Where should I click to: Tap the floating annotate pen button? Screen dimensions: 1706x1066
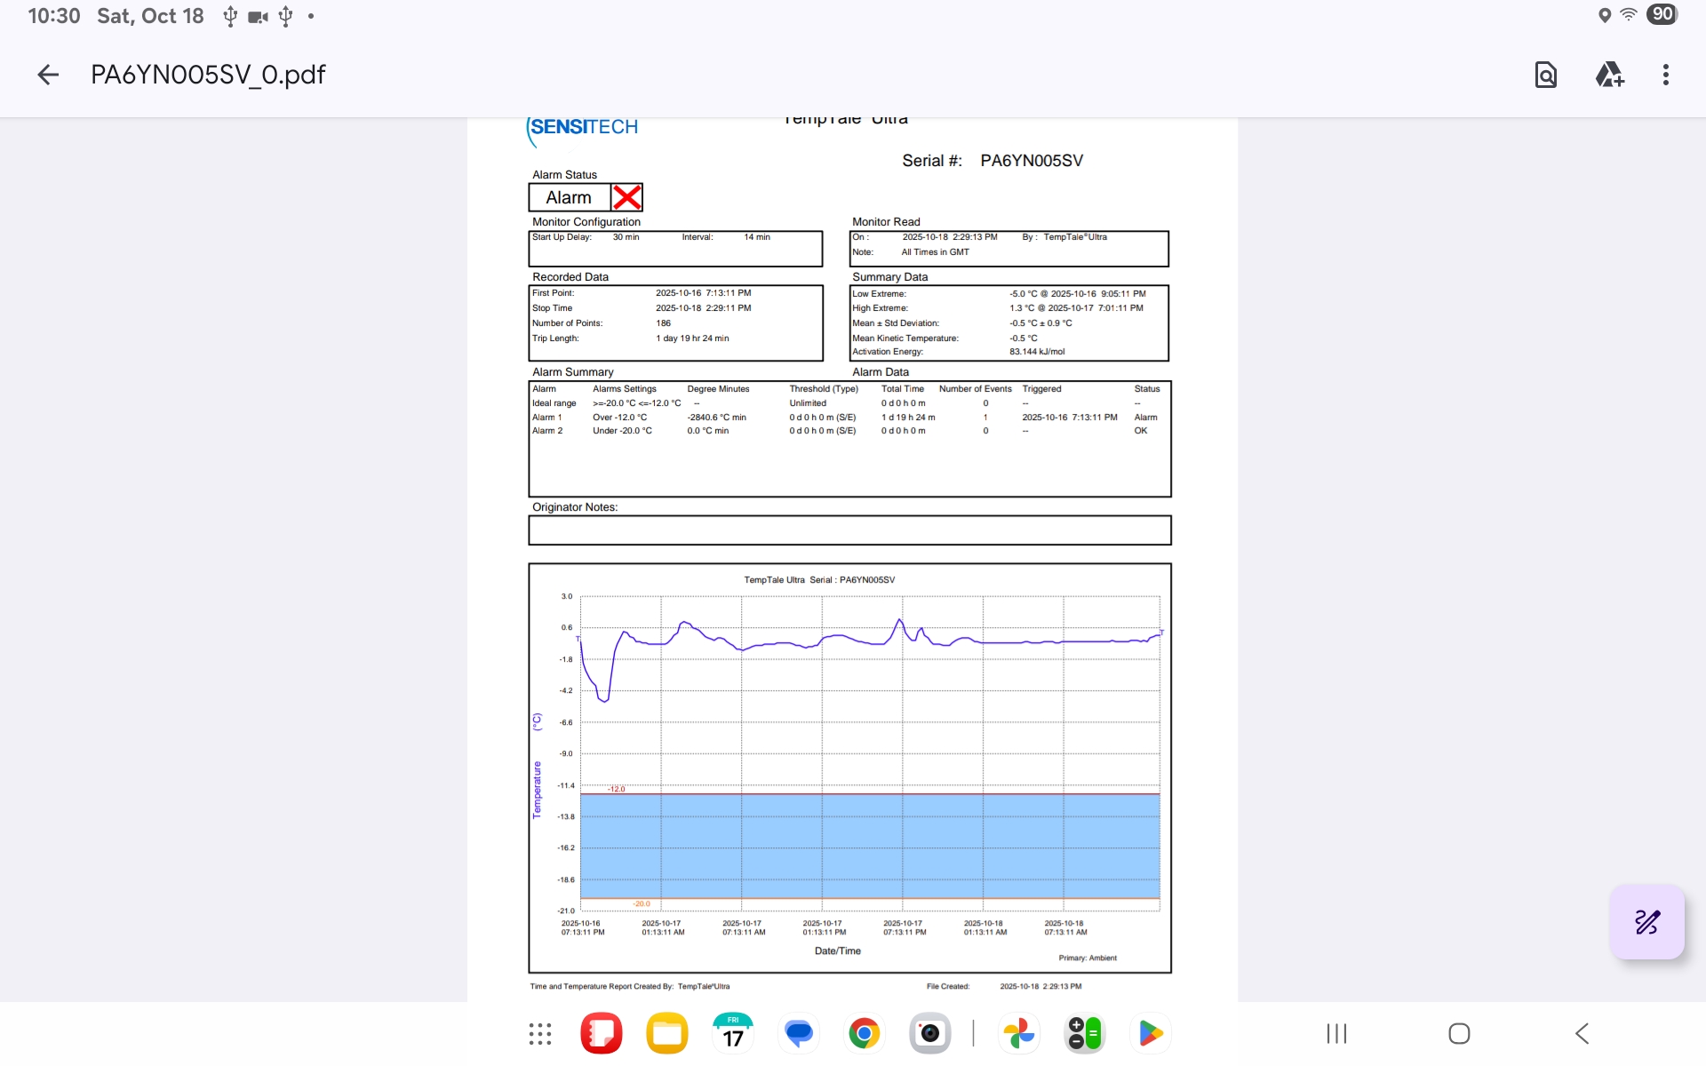coord(1646,922)
